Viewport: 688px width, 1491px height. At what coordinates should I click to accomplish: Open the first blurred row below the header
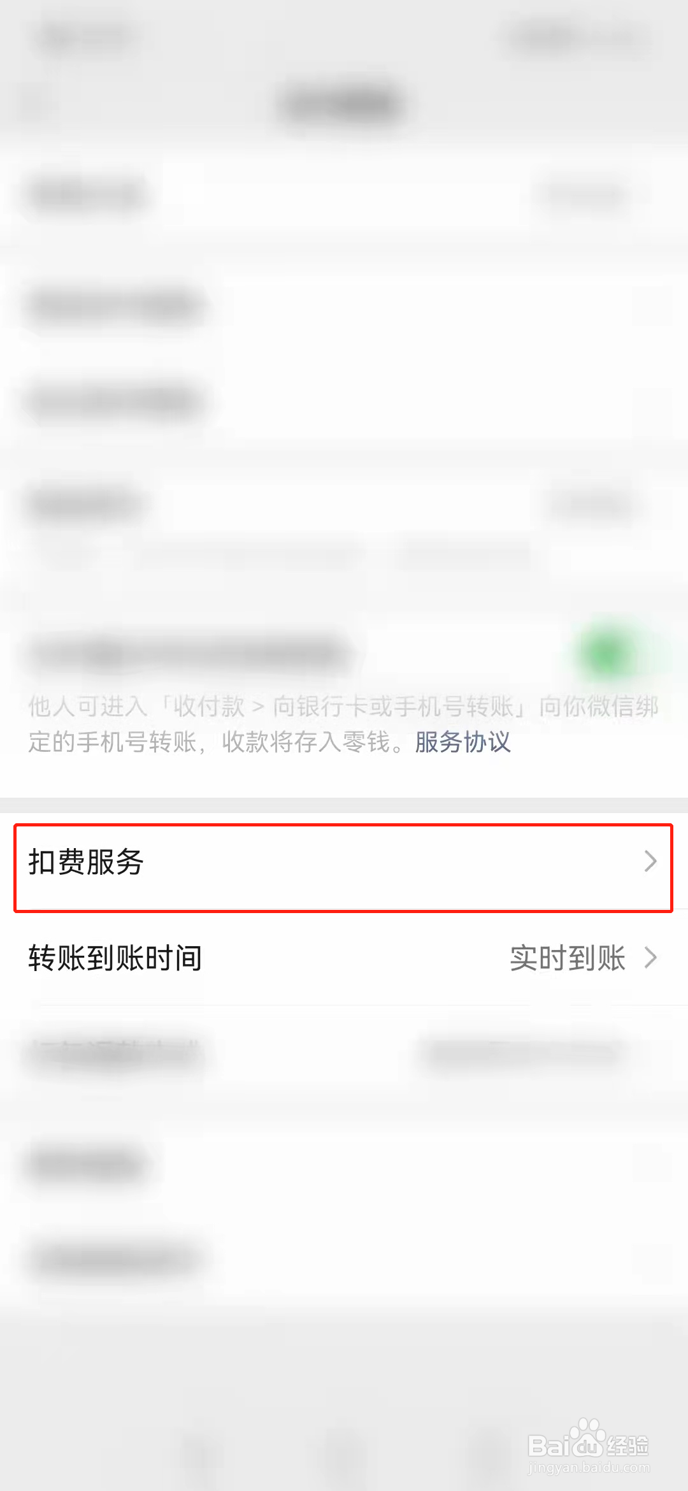[344, 194]
